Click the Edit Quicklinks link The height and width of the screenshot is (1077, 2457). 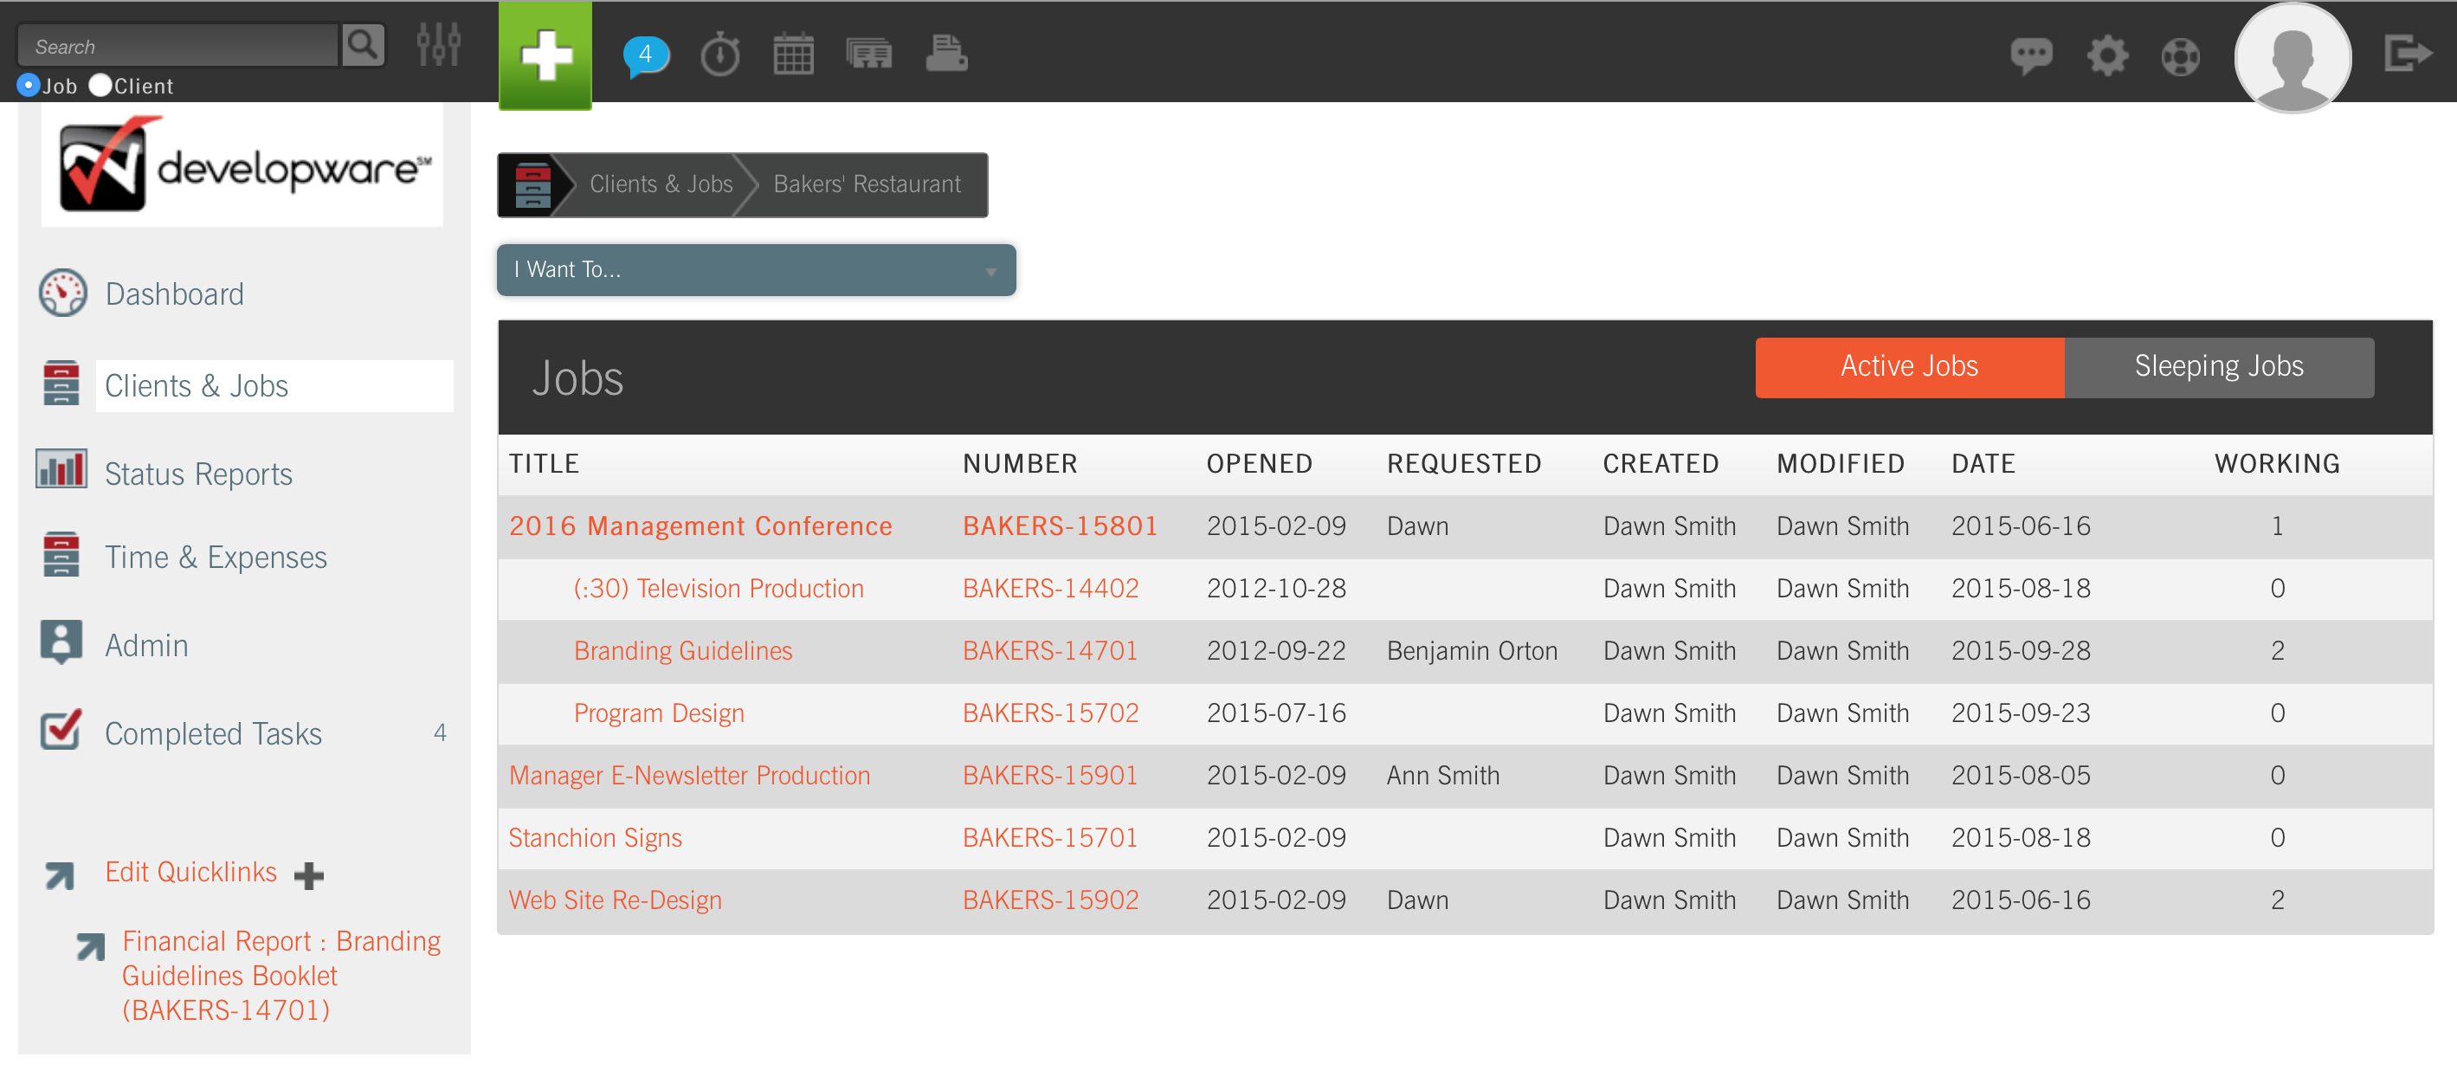point(190,872)
